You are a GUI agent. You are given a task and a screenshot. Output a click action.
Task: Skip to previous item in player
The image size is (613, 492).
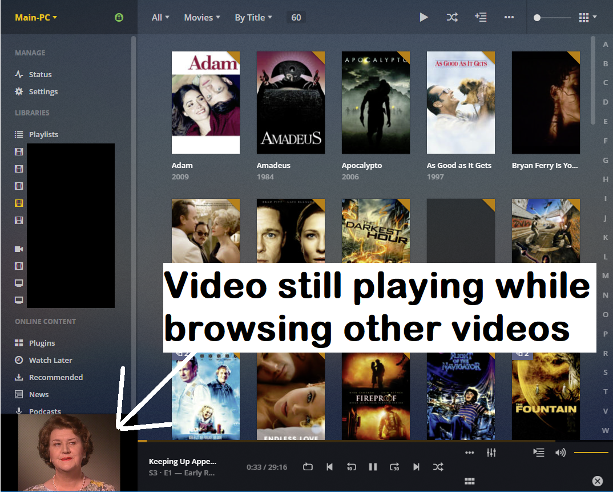point(329,466)
